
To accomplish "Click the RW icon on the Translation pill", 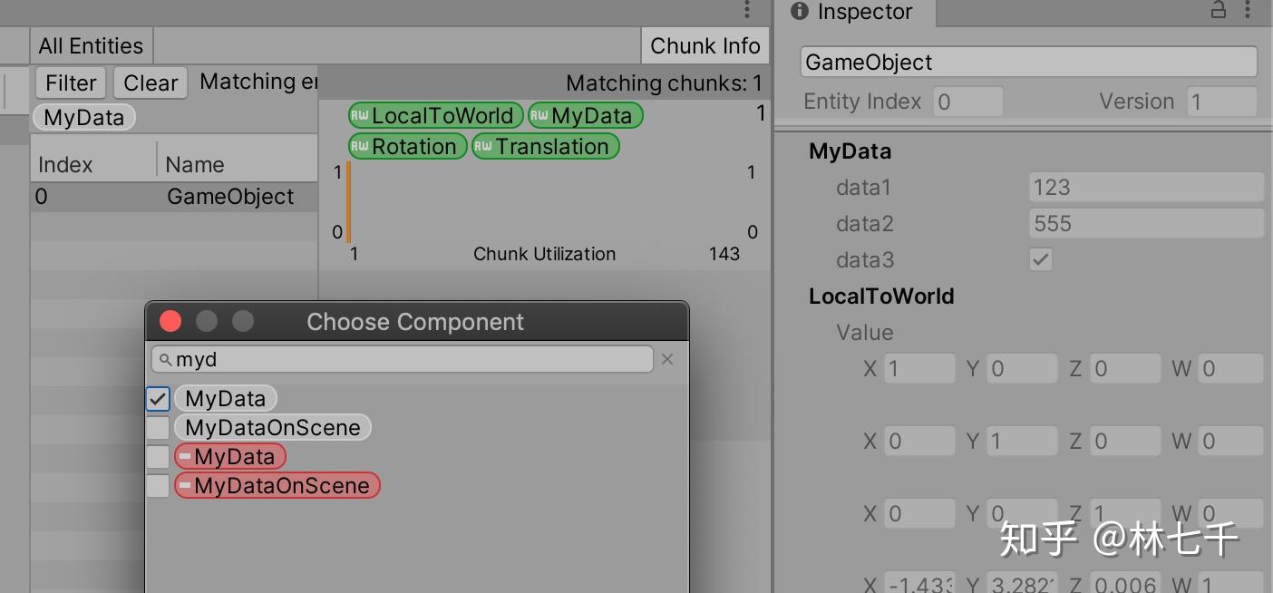I will point(483,146).
